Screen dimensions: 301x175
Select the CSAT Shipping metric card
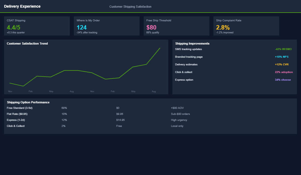coord(37,26)
